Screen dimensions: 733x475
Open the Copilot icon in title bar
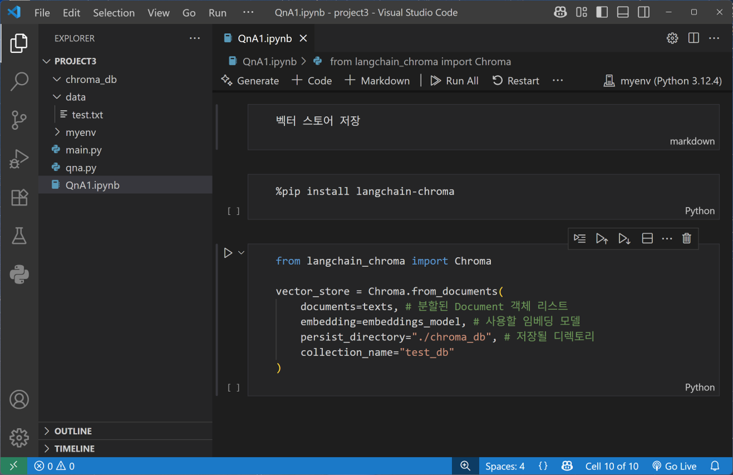point(560,12)
